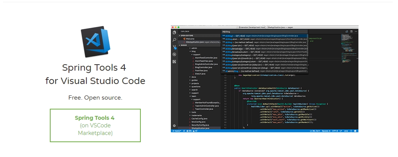The image size is (398, 157).
Task: Click the split editor icon
Action: click(x=351, y=32)
